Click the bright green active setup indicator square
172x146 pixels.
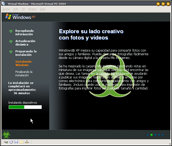pyautogui.click(x=151, y=135)
